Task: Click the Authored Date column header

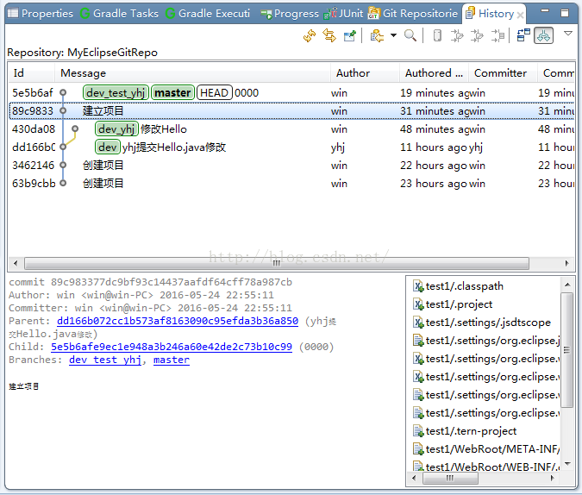Action: 434,73
